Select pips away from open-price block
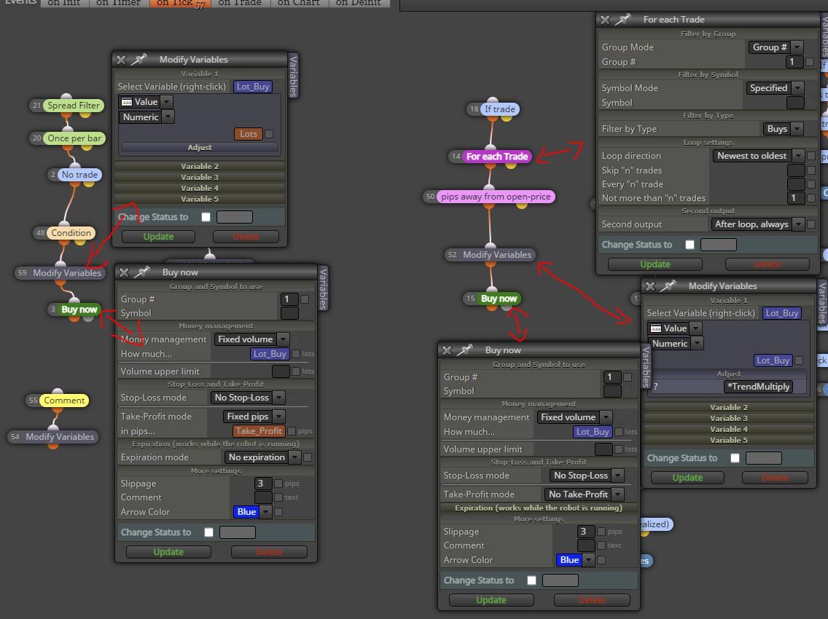The image size is (828, 619). (x=496, y=197)
